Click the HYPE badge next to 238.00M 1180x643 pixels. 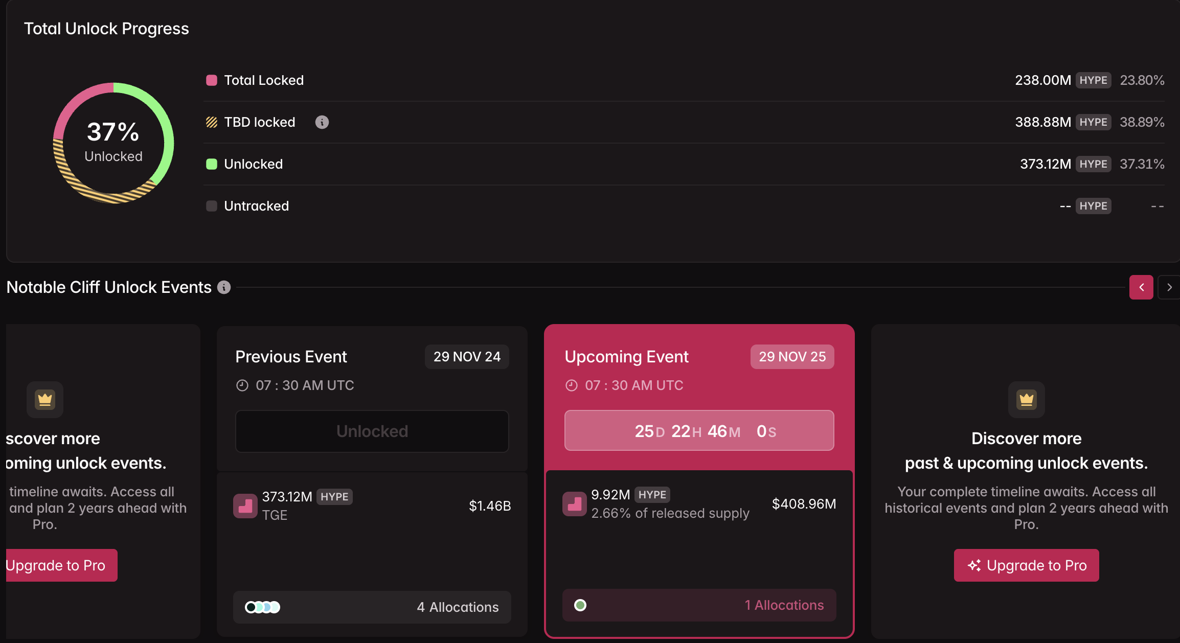tap(1093, 80)
